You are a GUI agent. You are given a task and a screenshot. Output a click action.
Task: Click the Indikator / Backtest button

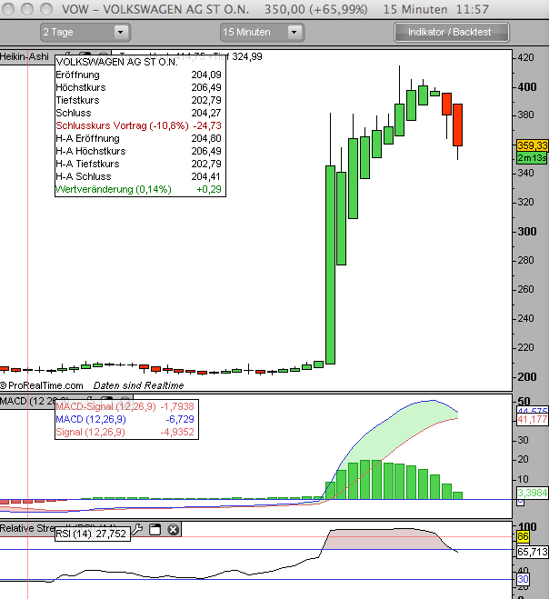(x=452, y=32)
